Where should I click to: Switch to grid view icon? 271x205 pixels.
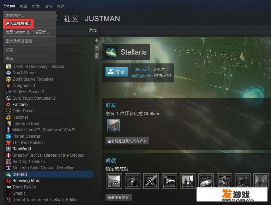click(x=97, y=56)
